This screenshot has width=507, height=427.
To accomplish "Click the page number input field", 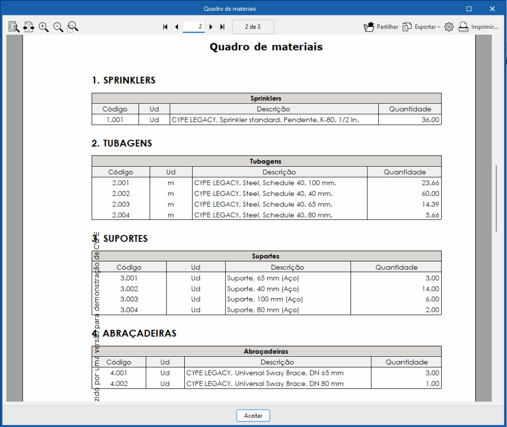I will tap(194, 27).
